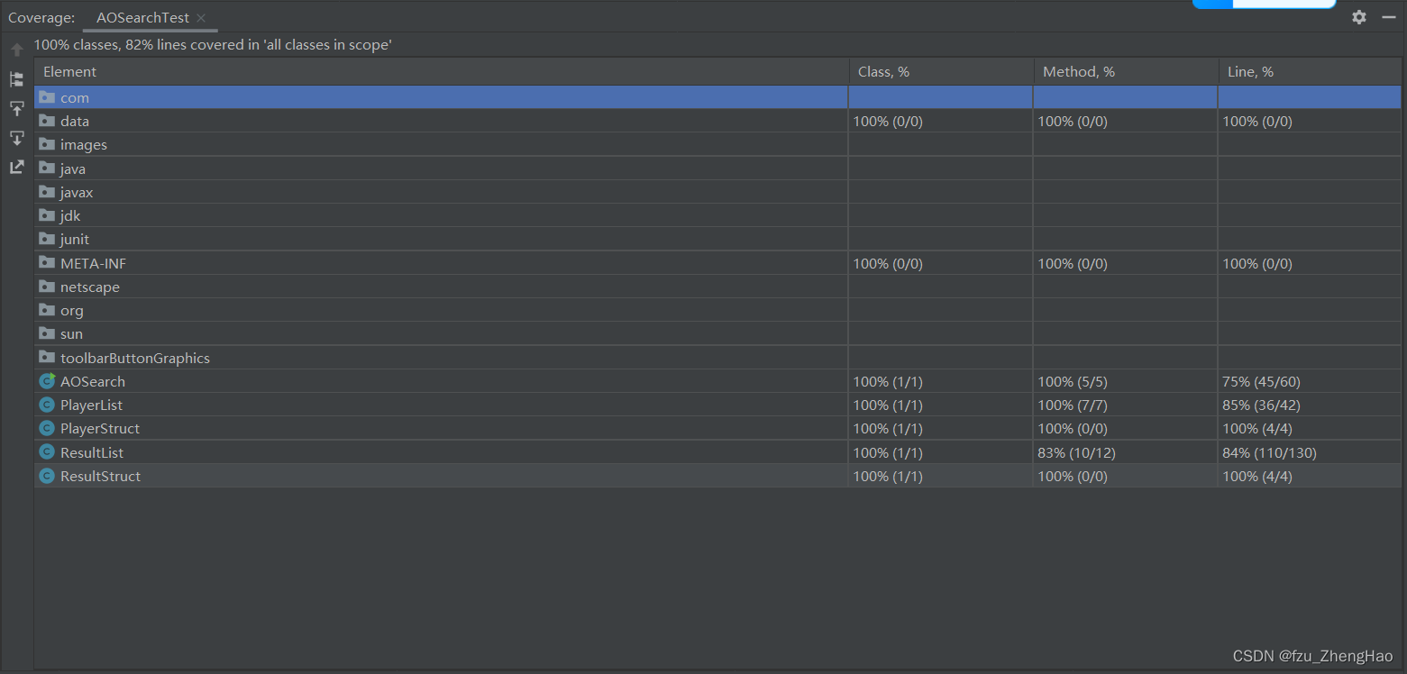
Task: Sort by Method, % column header
Action: (1125, 72)
